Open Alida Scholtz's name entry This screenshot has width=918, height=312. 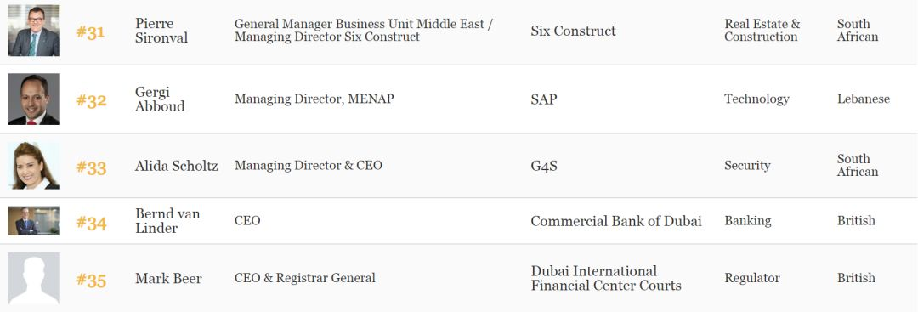(176, 167)
